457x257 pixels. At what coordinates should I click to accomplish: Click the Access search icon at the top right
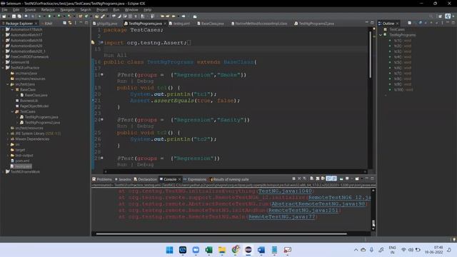(431, 16)
